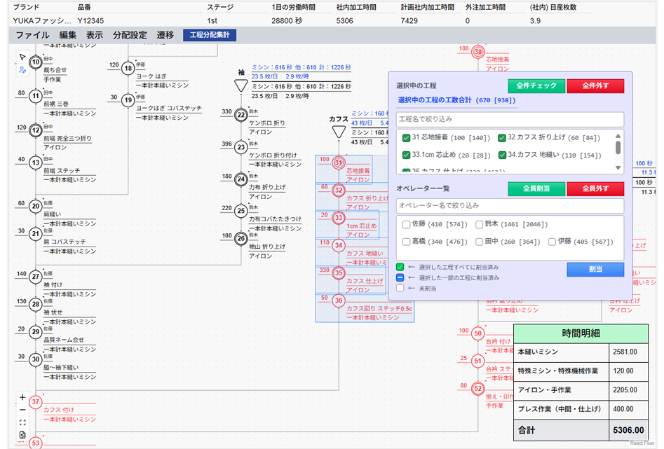Open the 表示 menu

95,35
